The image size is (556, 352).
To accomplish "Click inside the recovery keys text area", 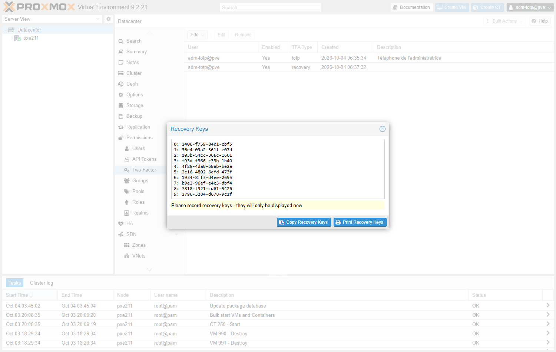I will point(278,169).
